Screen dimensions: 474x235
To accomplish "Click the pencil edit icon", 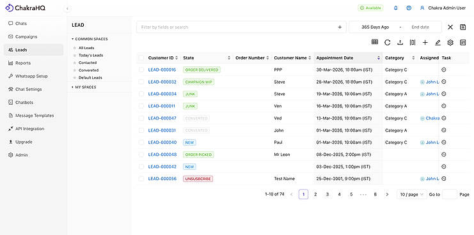I will 438,43.
